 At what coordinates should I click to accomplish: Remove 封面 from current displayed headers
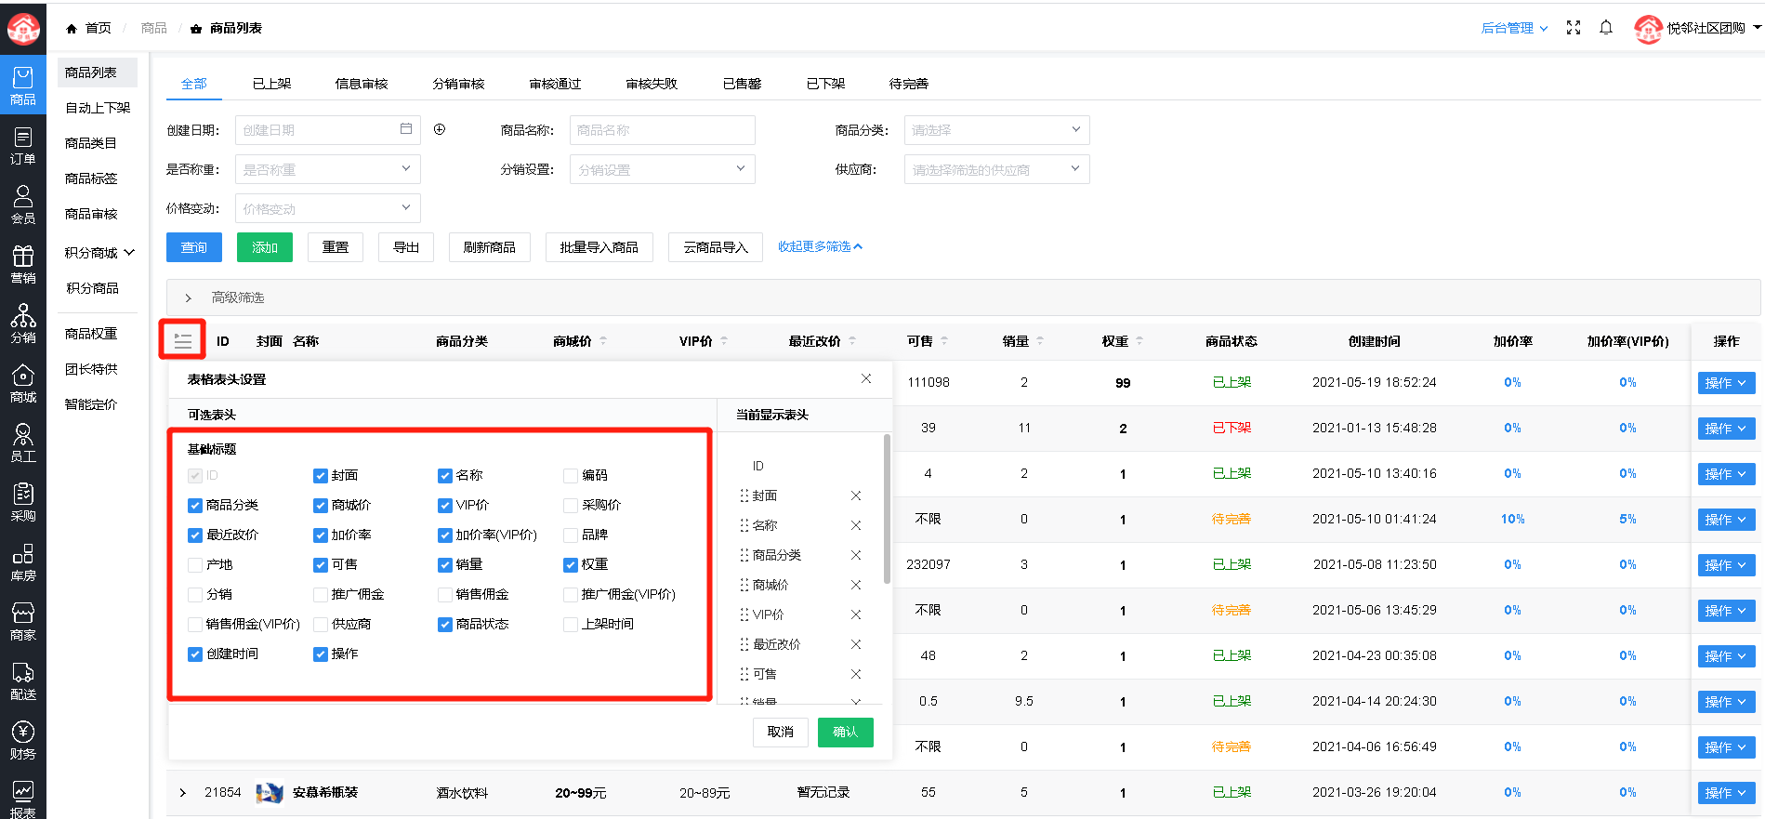click(x=856, y=495)
